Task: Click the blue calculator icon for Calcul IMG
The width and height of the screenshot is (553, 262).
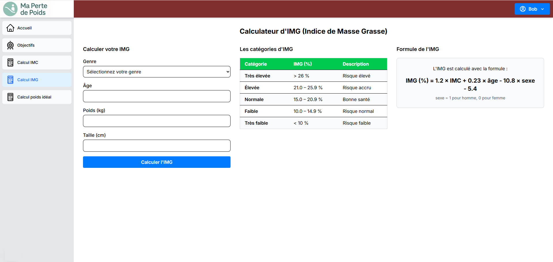Action: coord(10,80)
